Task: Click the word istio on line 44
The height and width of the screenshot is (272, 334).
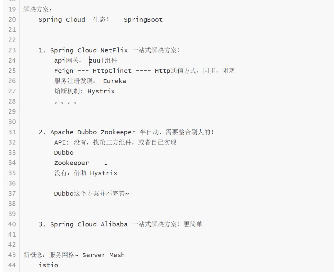Action: click(48, 265)
